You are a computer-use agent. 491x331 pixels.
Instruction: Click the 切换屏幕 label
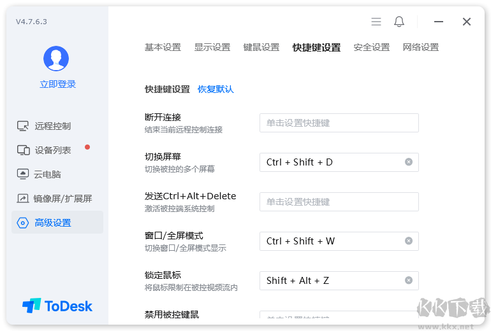(x=163, y=157)
